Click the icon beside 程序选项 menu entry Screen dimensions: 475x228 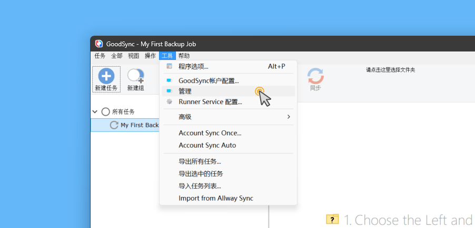[x=169, y=67]
